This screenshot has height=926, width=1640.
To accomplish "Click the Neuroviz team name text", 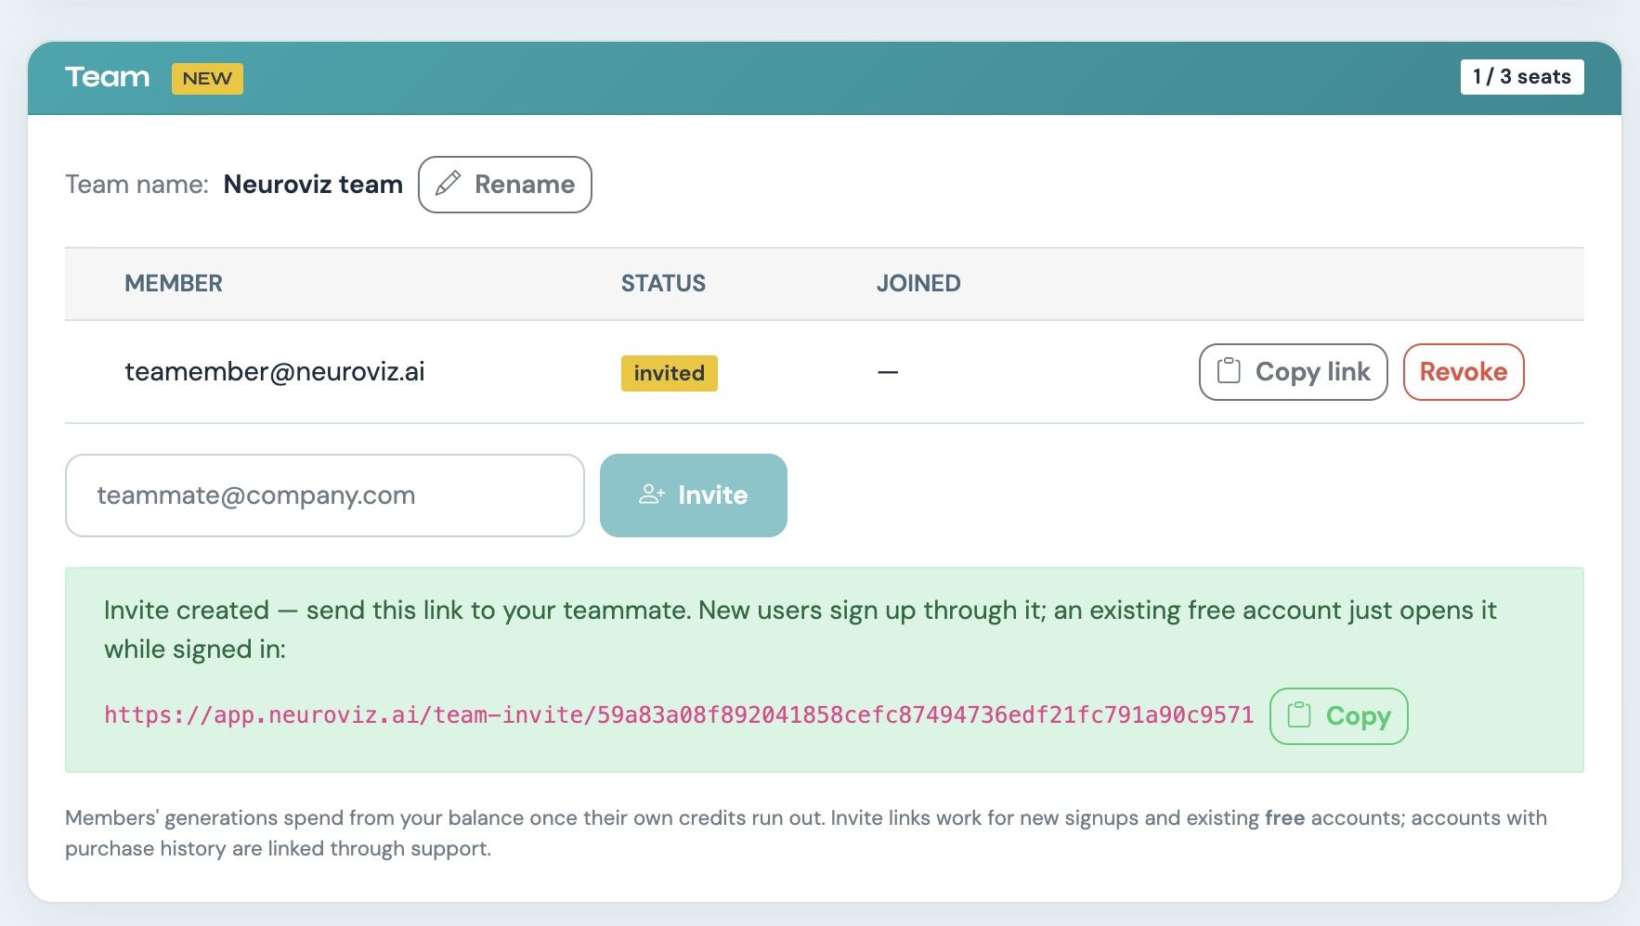I will pos(313,185).
